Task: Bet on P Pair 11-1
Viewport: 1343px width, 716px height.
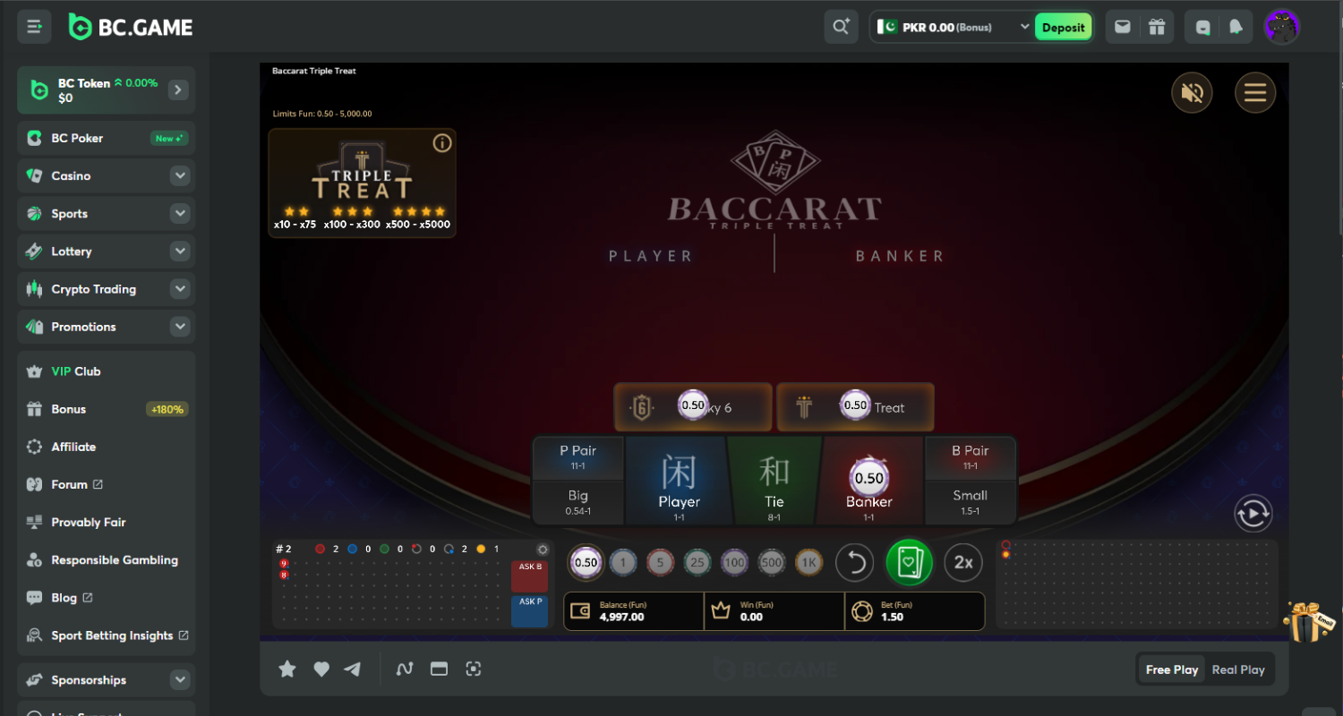Action: pos(577,457)
